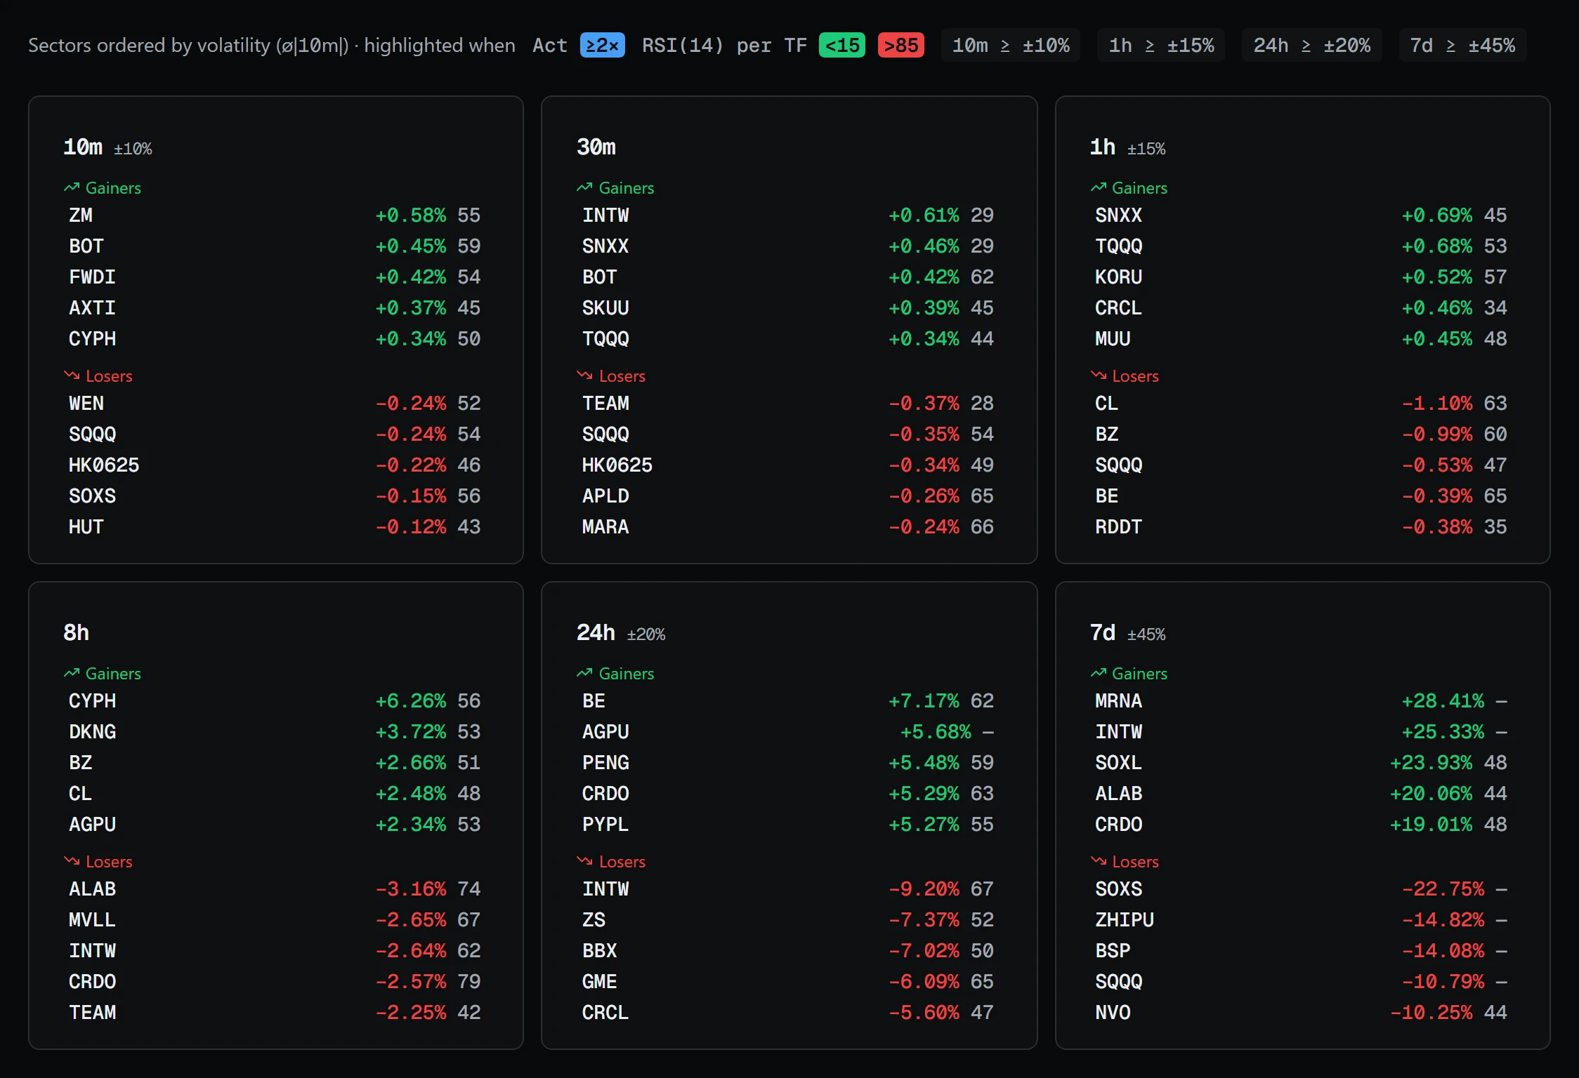Select FWDI row in 10m gainers
The height and width of the screenshot is (1078, 1579).
coord(275,277)
